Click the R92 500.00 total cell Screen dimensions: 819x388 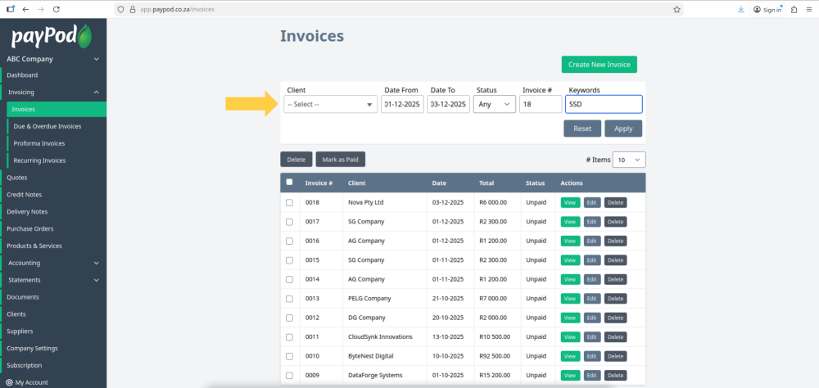click(496, 356)
